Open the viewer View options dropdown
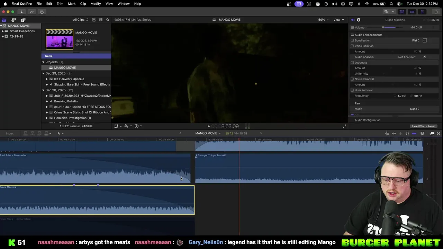This screenshot has width=443, height=249. coord(338,20)
